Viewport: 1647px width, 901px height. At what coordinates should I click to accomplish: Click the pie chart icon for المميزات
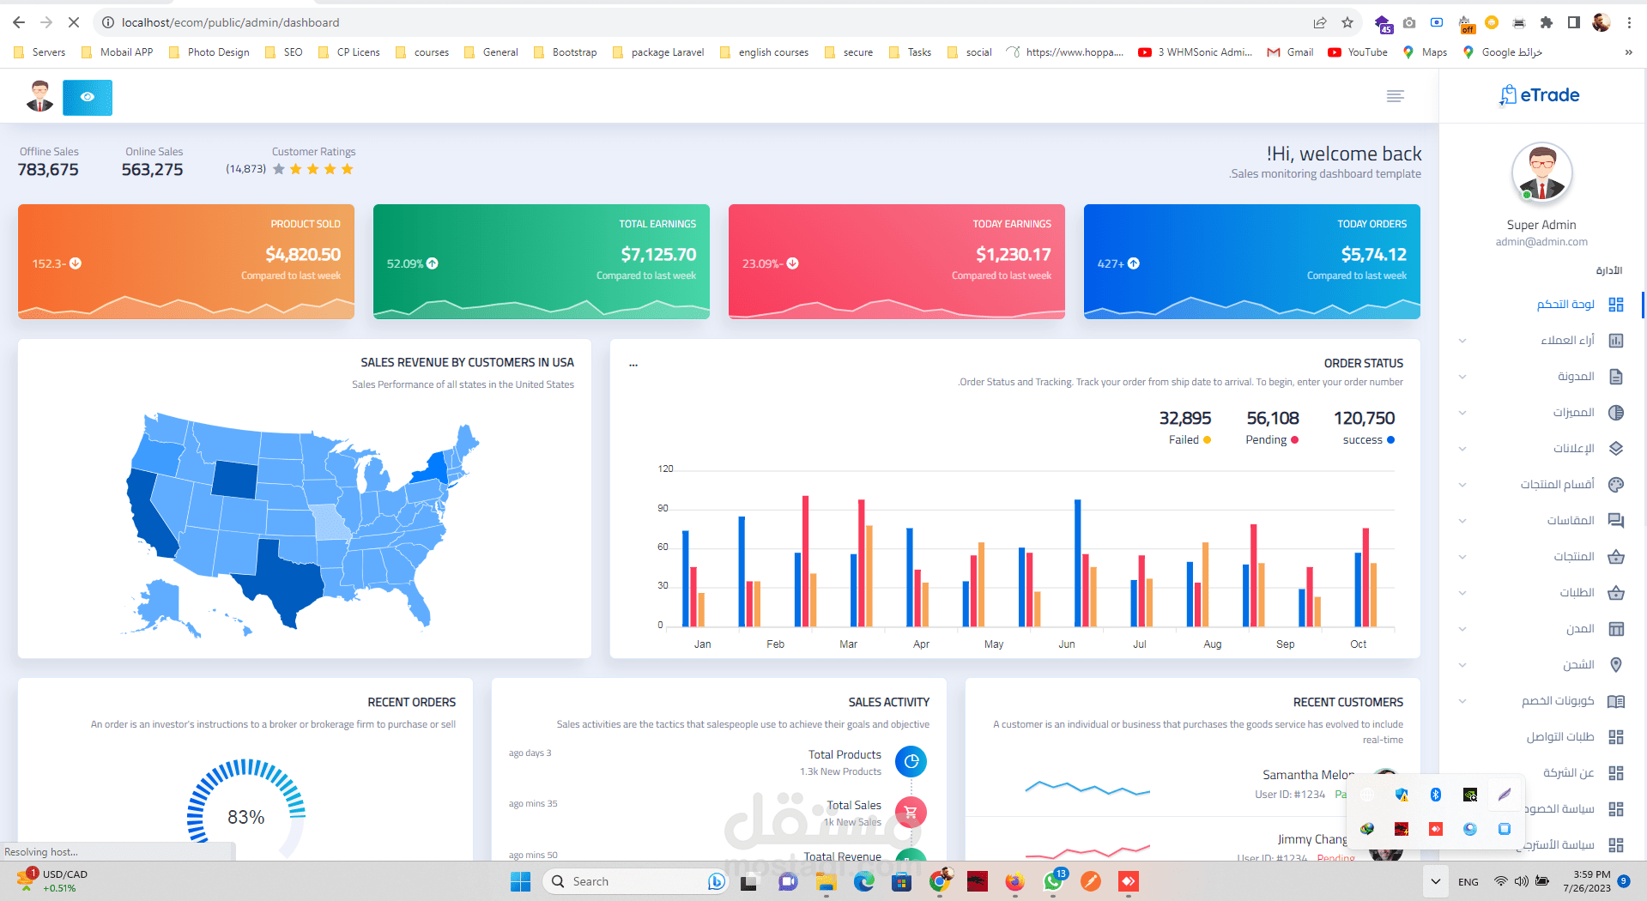tap(1616, 413)
